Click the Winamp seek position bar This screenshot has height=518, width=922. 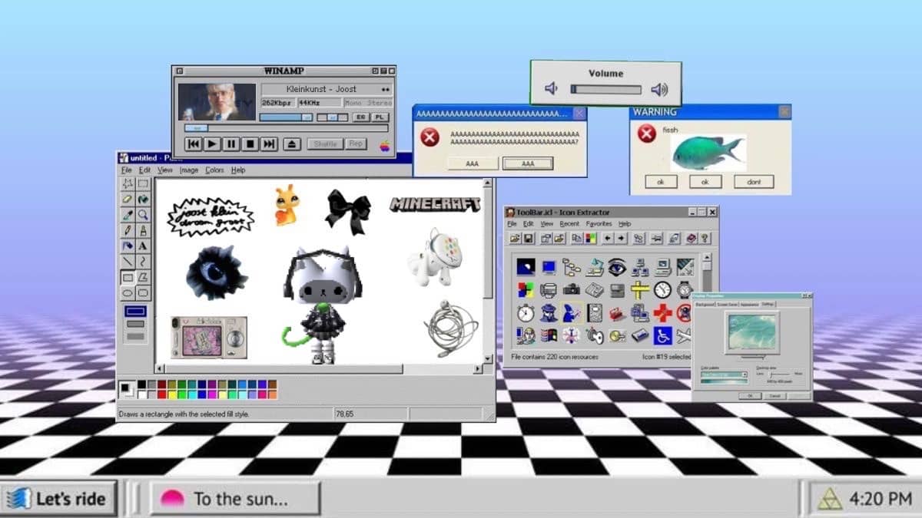pyautogui.click(x=287, y=128)
